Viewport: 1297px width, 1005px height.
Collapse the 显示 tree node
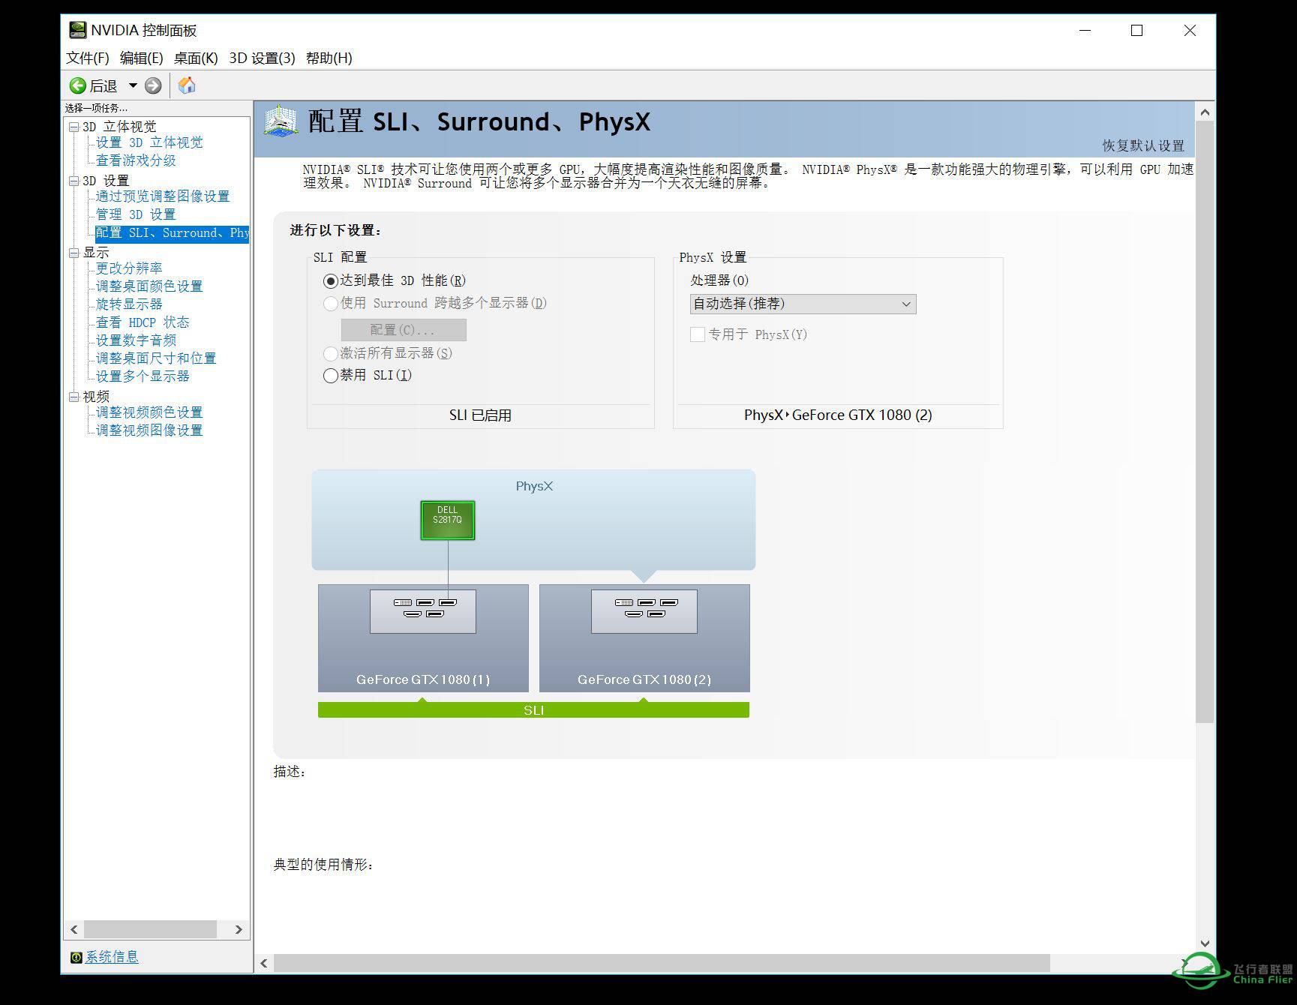(x=74, y=253)
